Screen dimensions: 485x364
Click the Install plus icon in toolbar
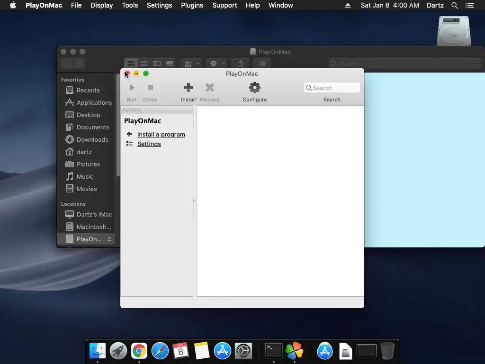[189, 88]
